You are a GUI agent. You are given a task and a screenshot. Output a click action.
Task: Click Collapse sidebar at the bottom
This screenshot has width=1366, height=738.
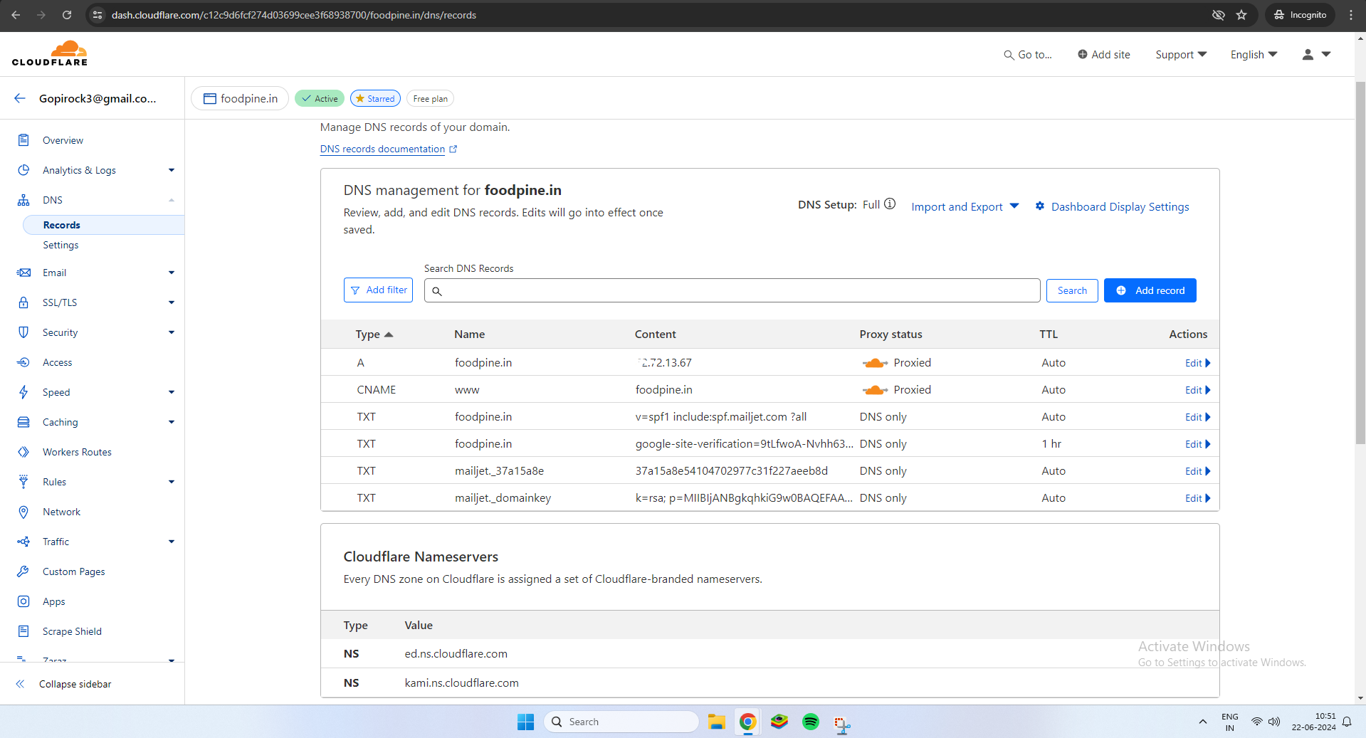[64, 684]
